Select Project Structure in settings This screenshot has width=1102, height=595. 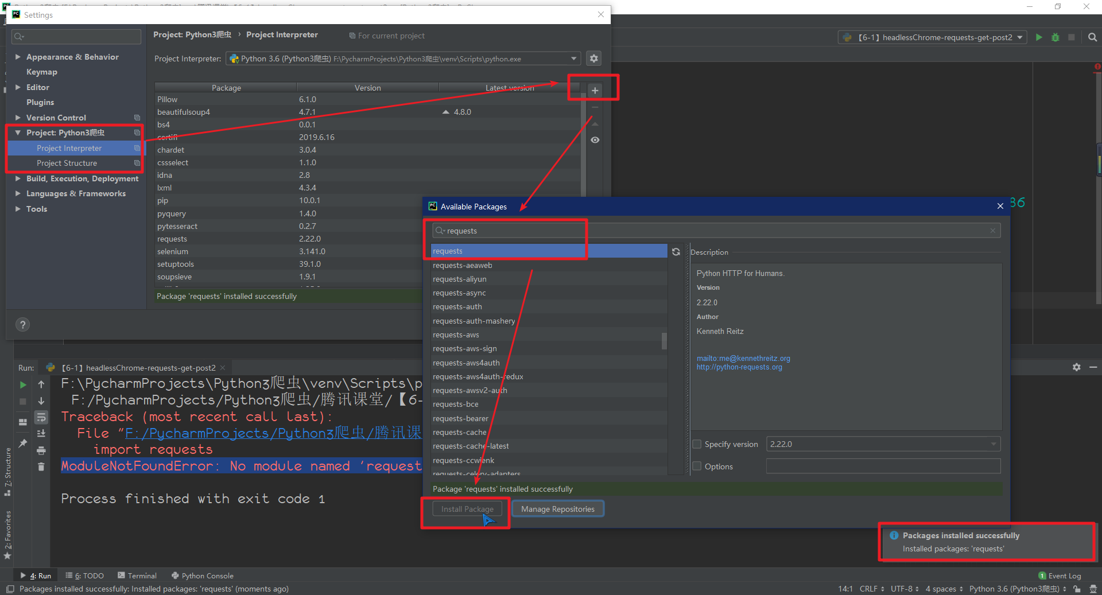click(67, 163)
